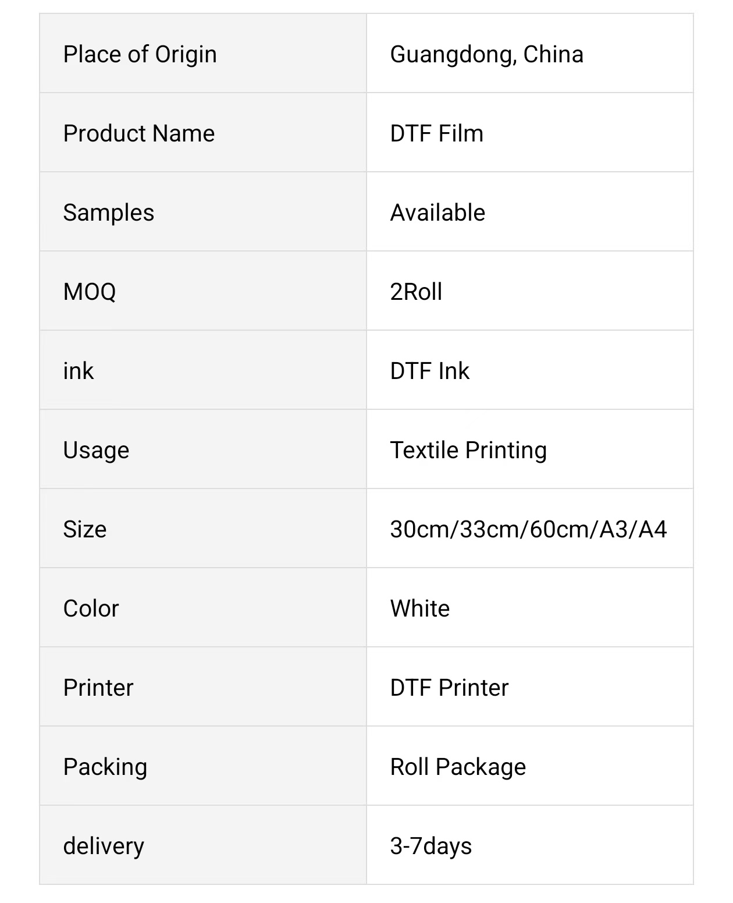733x903 pixels.
Task: Click the 'Usage' label cell
Action: pyautogui.click(x=96, y=450)
